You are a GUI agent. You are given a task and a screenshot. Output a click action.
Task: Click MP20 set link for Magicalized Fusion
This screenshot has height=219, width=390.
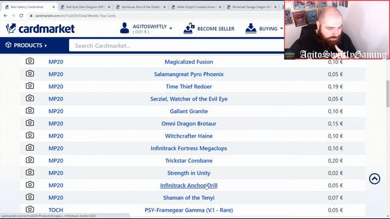coord(55,62)
